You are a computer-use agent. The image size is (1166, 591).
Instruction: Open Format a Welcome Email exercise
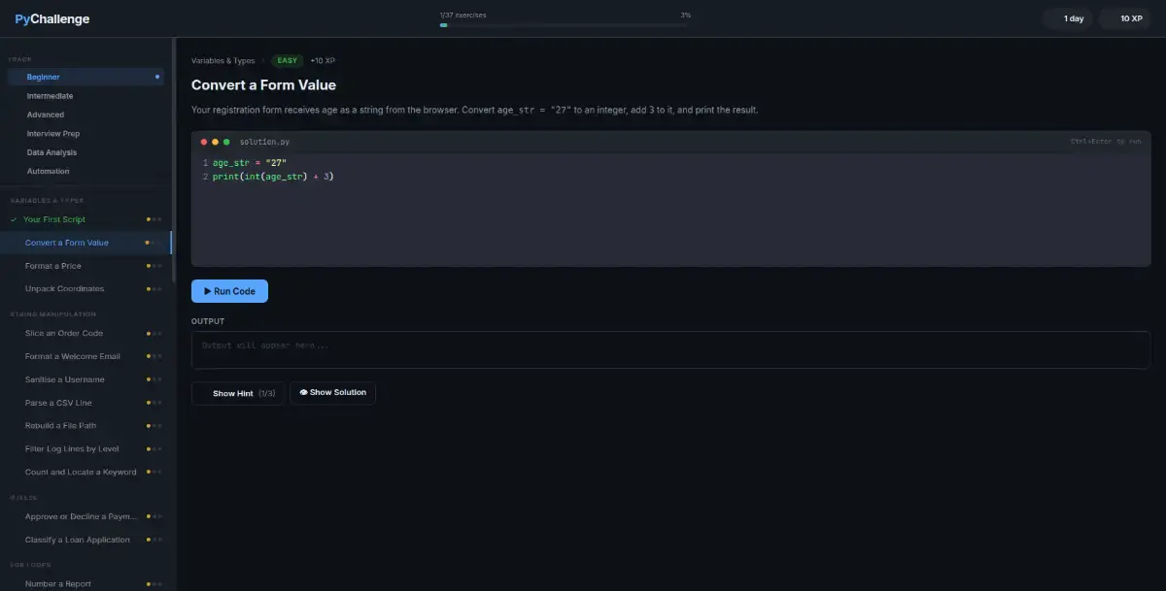86,356
